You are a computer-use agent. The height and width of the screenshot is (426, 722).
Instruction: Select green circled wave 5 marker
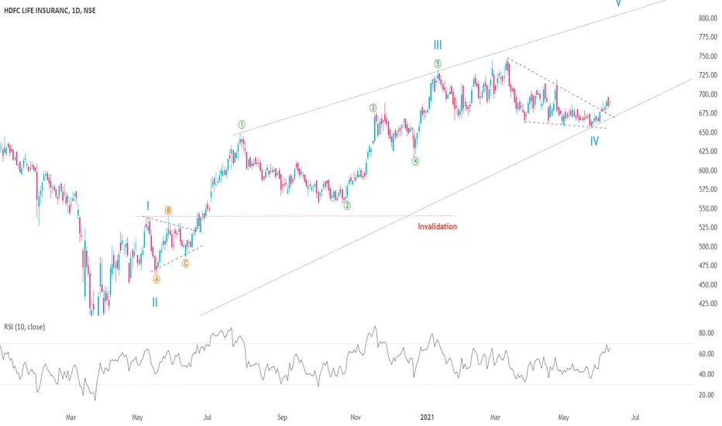438,64
